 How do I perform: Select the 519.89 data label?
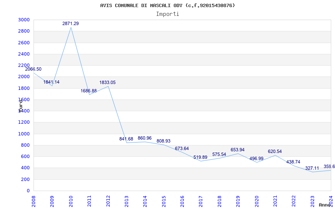coord(201,158)
